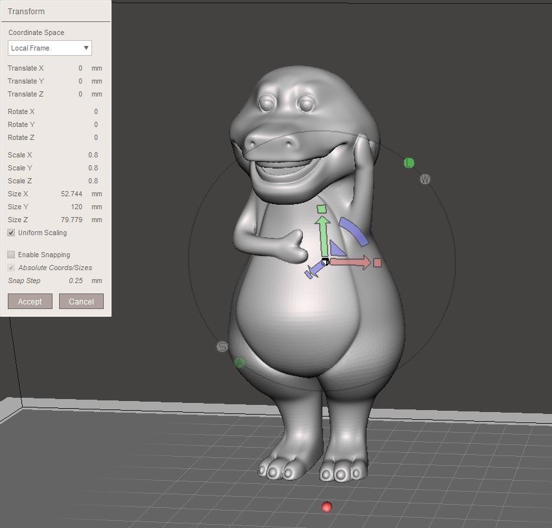The width and height of the screenshot is (552, 528).
Task: Click the white center uniform-scale handle on gizmo
Action: pos(325,262)
